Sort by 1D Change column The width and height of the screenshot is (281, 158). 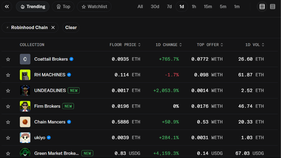[x=168, y=45]
